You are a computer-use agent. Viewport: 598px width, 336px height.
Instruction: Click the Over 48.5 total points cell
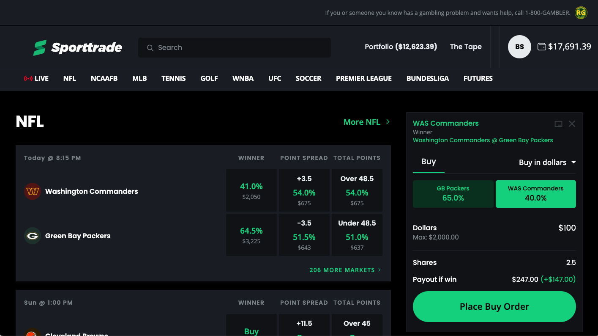[357, 190]
